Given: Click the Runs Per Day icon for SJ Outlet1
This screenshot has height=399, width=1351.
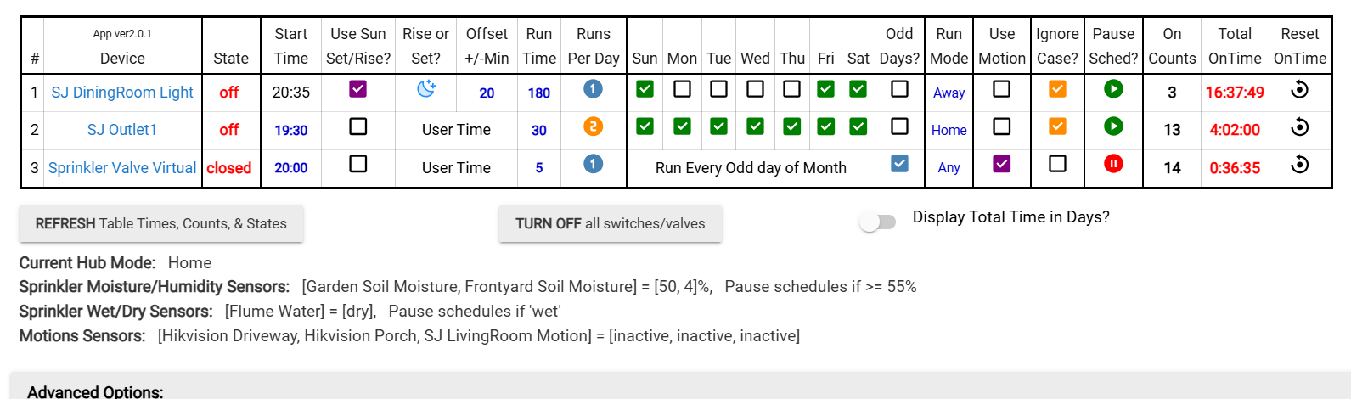Looking at the screenshot, I should pyautogui.click(x=594, y=126).
